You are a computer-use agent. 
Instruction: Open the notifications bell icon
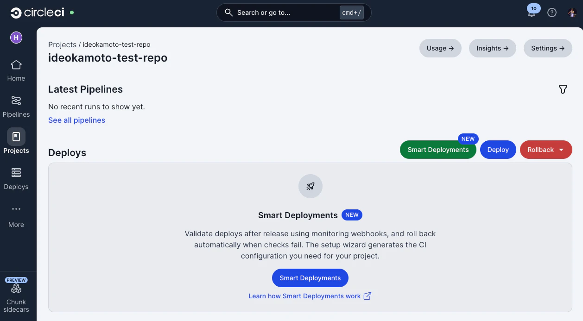(532, 13)
